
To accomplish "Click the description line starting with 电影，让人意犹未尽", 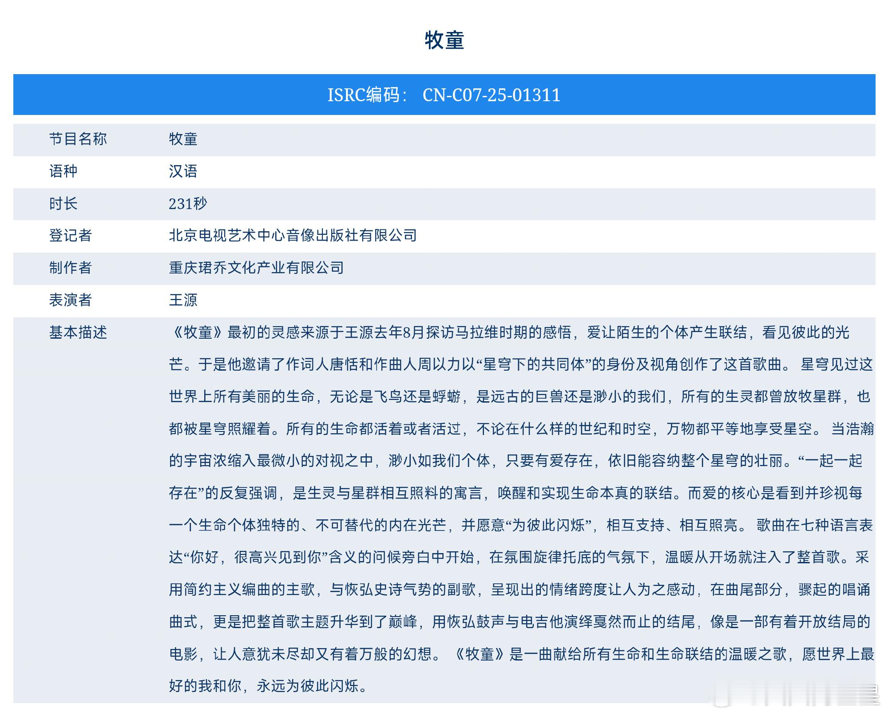I will (x=522, y=654).
